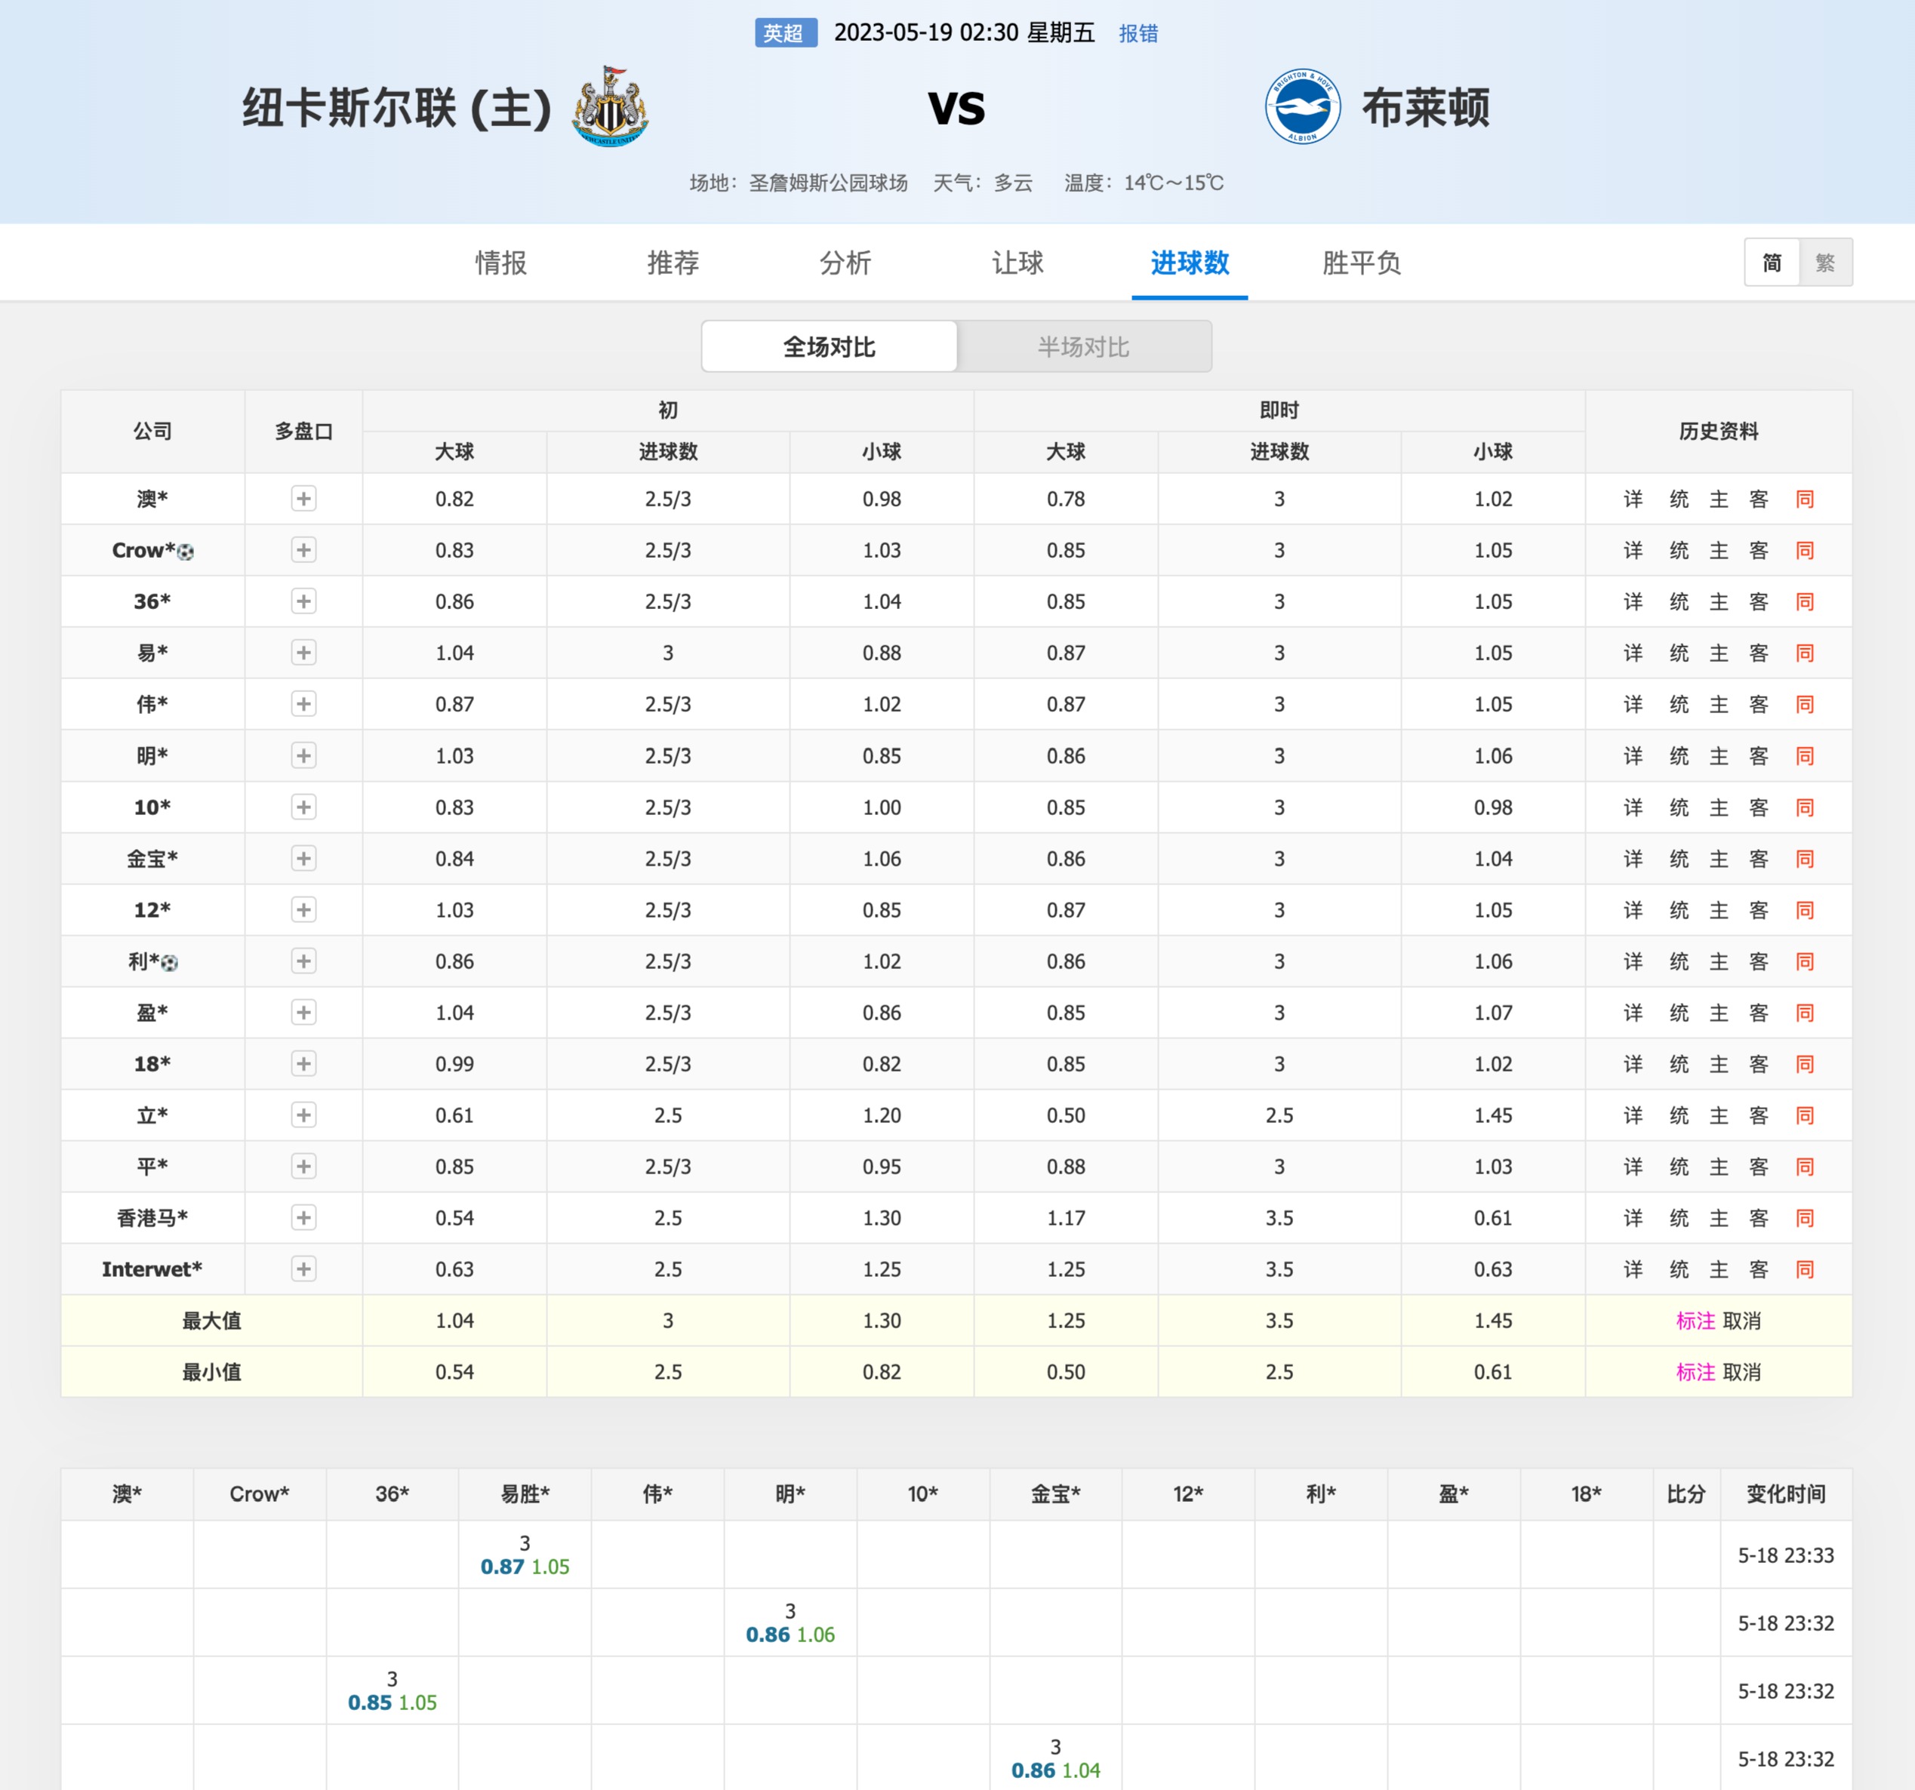This screenshot has width=1915, height=1790.
Task: Click the 多盘口 column header
Action: click(x=303, y=432)
